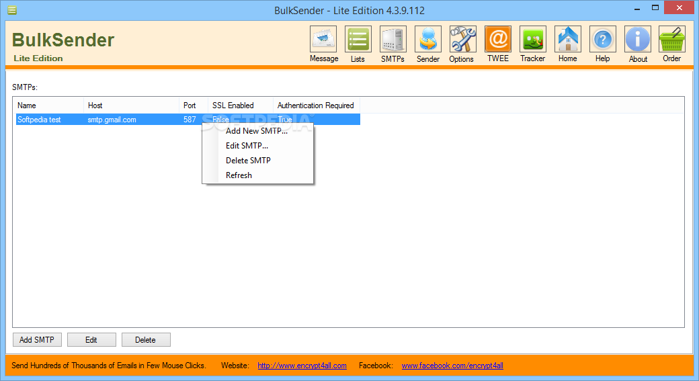The image size is (699, 381).
Task: Select Delete SMTP in context menu
Action: (x=257, y=161)
